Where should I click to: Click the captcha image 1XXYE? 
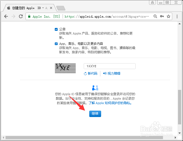[65, 68]
